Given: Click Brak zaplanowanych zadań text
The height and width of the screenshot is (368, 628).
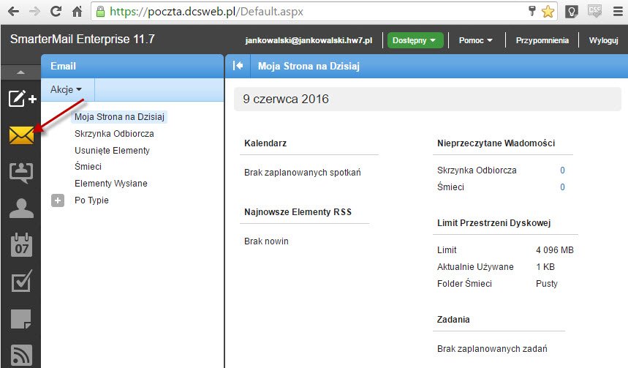Looking at the screenshot, I should click(492, 349).
